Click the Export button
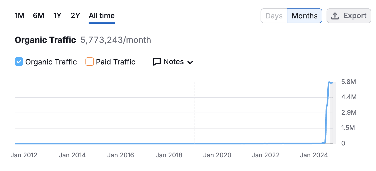 tap(349, 16)
